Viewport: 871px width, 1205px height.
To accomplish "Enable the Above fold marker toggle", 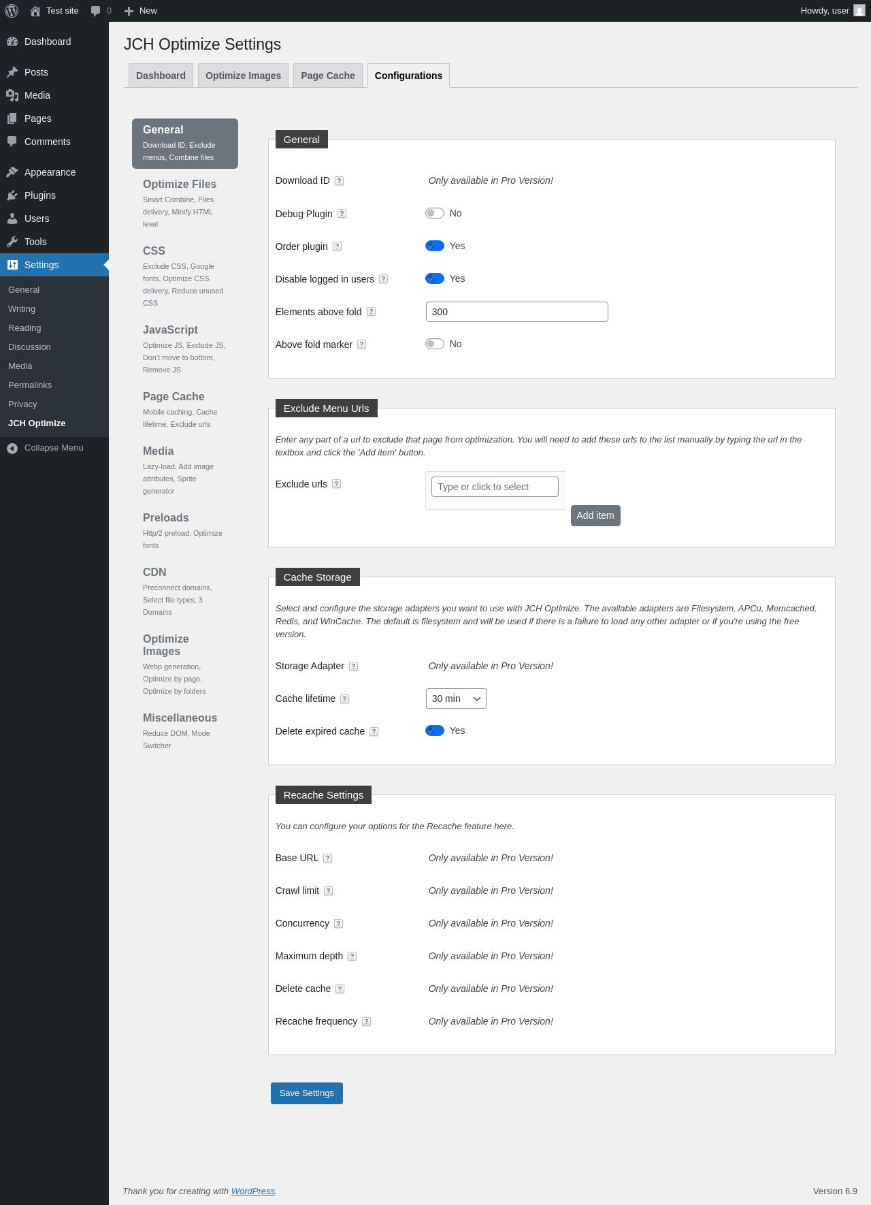I will point(435,344).
